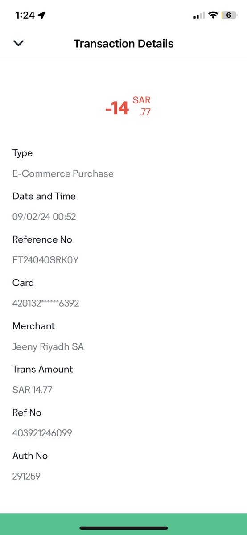Copy the reference number FT24040SRK0Y
Viewport: 247px width, 535px height.
coord(45,260)
